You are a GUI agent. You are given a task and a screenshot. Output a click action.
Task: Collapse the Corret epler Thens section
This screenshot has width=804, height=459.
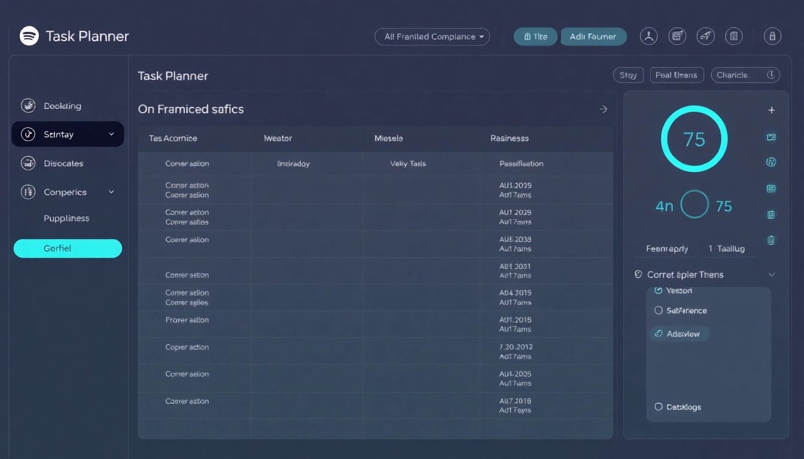(x=772, y=274)
